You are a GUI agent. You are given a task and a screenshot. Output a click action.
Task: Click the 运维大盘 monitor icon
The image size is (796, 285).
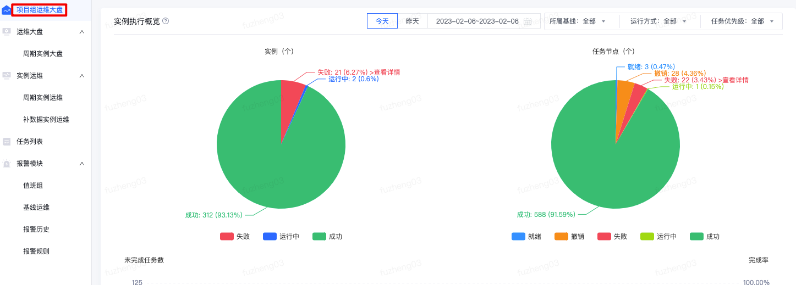tap(7, 32)
